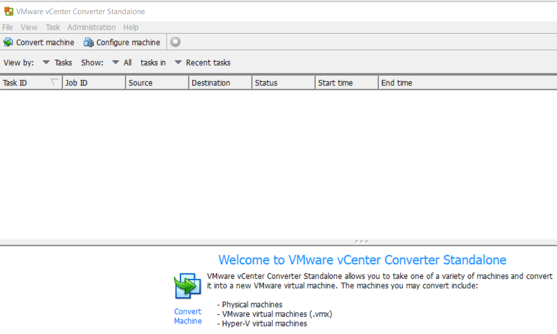Open the Administration menu
Image resolution: width=557 pixels, height=334 pixels.
tap(91, 27)
